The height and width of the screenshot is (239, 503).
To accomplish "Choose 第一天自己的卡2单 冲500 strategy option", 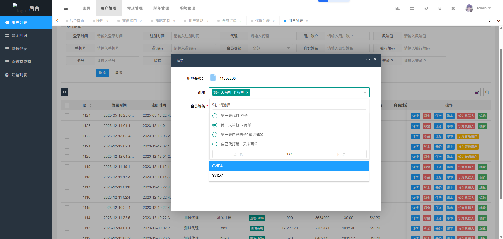I will tap(215, 135).
